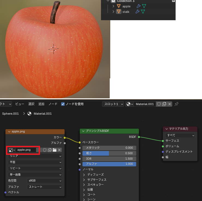Toggle Collection 3 exclude checkbox
The width and height of the screenshot is (202, 201).
tap(173, 1)
